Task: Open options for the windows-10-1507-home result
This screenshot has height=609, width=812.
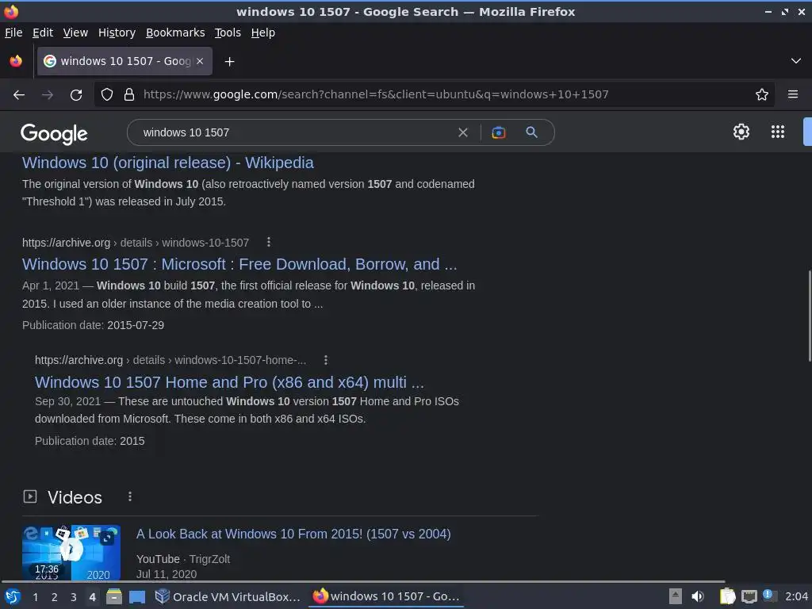Action: [x=325, y=360]
